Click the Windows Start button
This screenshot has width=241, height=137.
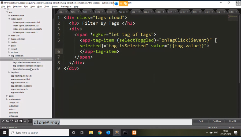pyautogui.click(x=5, y=132)
